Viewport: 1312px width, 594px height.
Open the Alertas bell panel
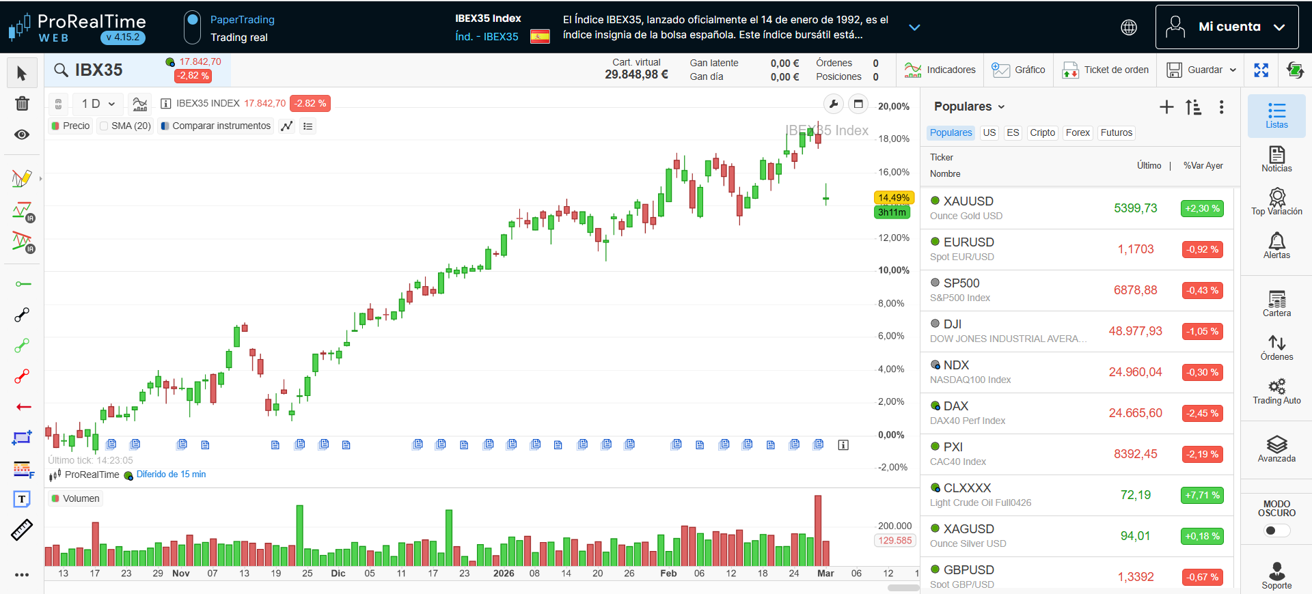pos(1276,245)
